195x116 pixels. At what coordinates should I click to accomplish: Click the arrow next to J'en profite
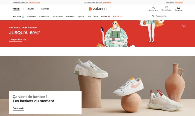(25, 40)
